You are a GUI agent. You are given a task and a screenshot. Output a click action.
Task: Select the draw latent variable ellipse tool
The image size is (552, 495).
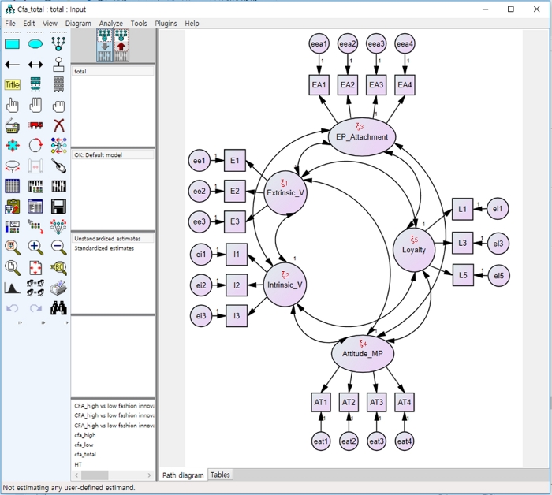tap(35, 44)
